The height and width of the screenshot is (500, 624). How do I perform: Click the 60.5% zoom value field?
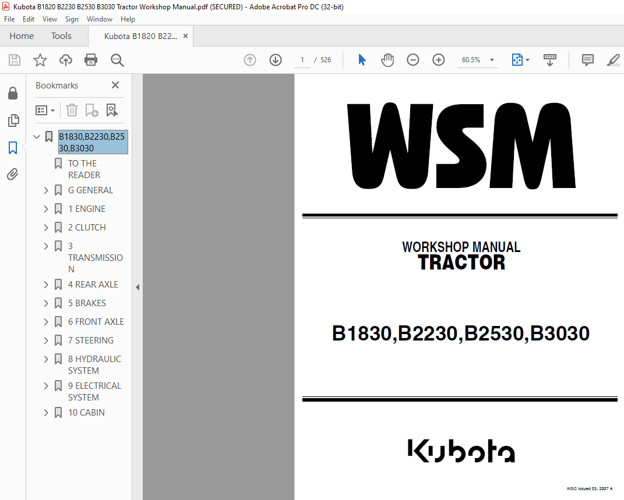coord(471,60)
